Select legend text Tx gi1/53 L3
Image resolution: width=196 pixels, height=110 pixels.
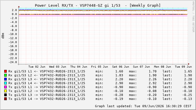click(x=20, y=95)
